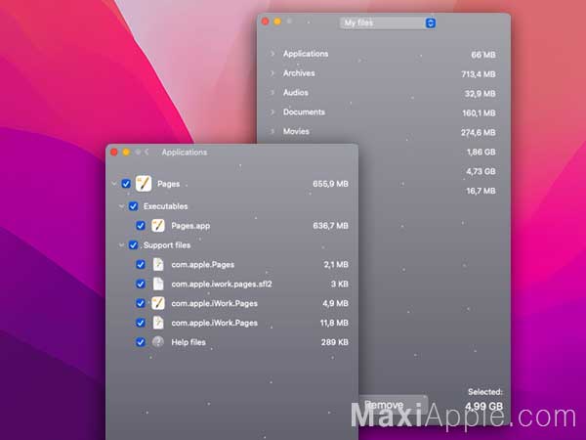Uncheck the com.apple.iwork.pages.sfl2 checkbox

pos(141,284)
